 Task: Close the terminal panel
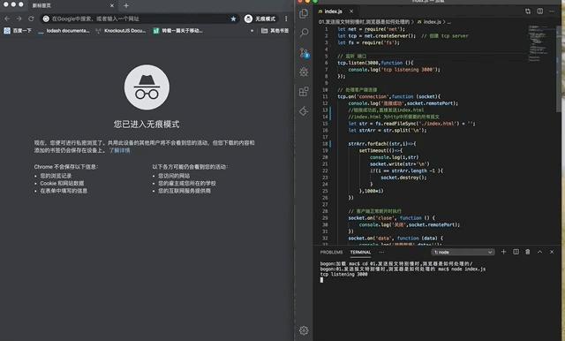tap(552, 252)
